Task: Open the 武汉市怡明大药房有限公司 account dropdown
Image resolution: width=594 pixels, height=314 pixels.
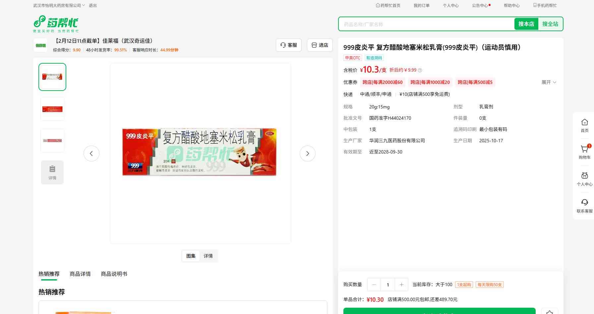Action: click(x=59, y=6)
